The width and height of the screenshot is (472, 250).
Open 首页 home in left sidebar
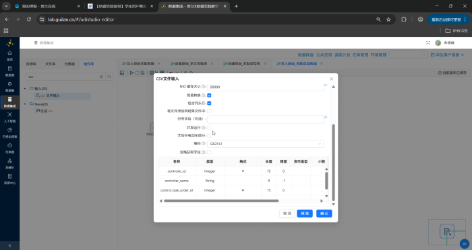[9, 56]
